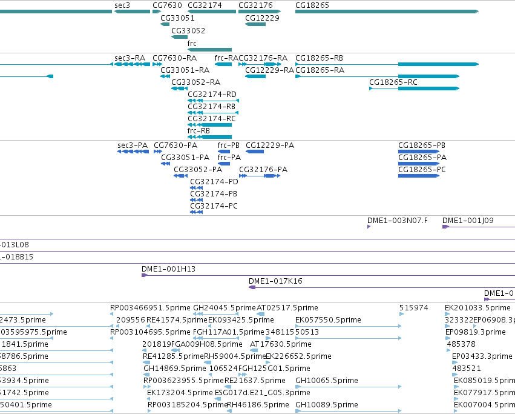Open the DME1-003N07.F clone label
This screenshot has height=414, width=515.
click(x=398, y=221)
